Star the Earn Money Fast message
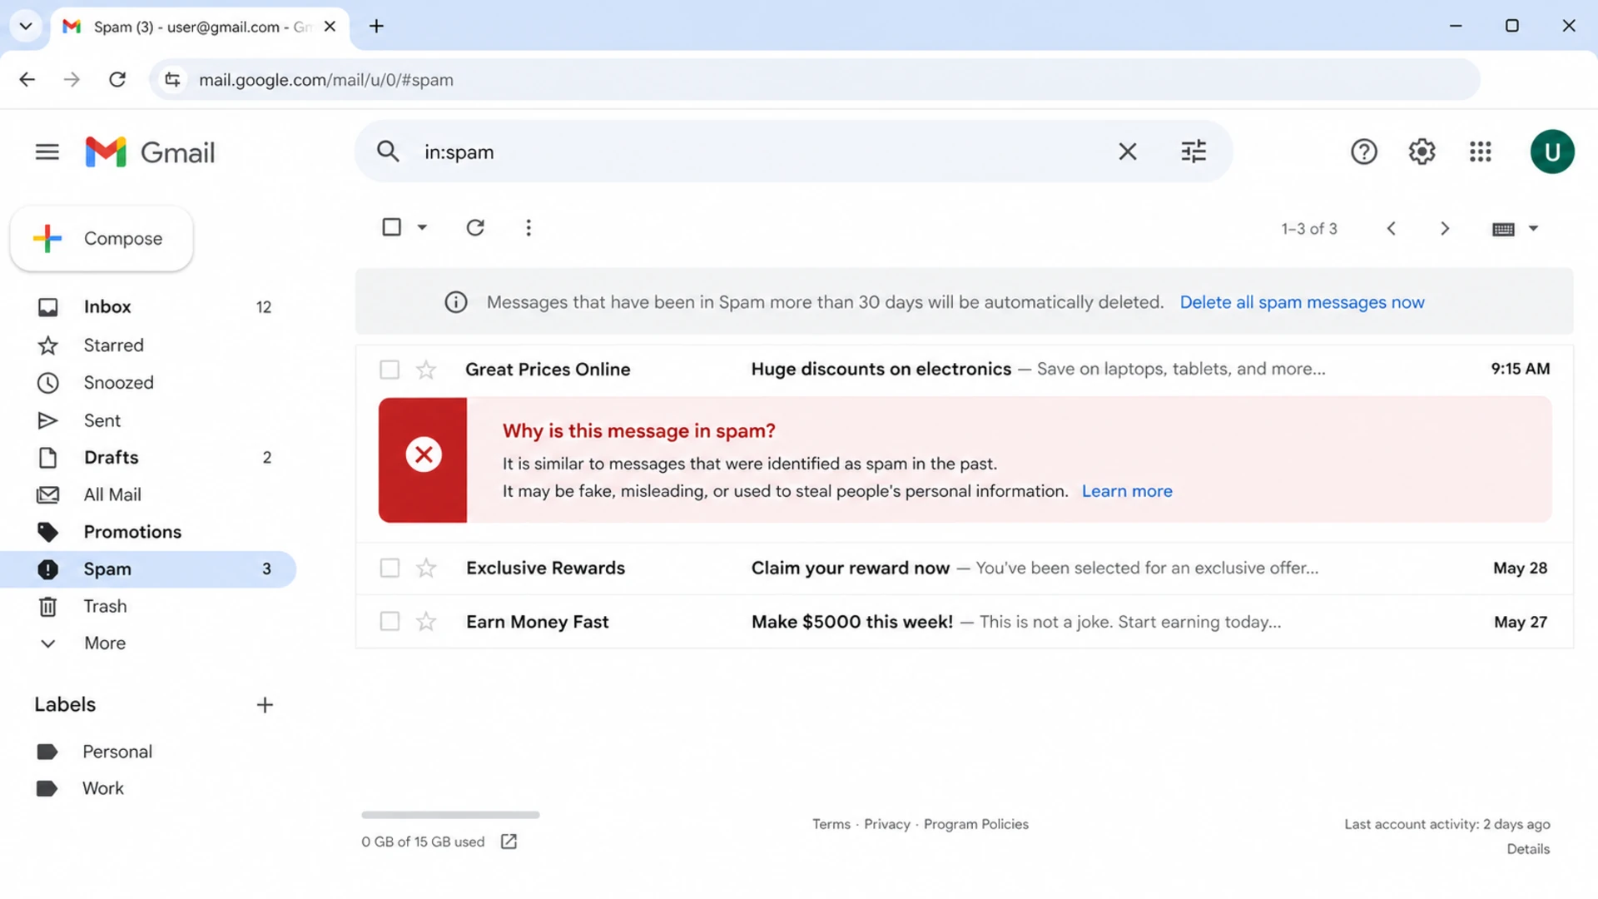 click(426, 622)
